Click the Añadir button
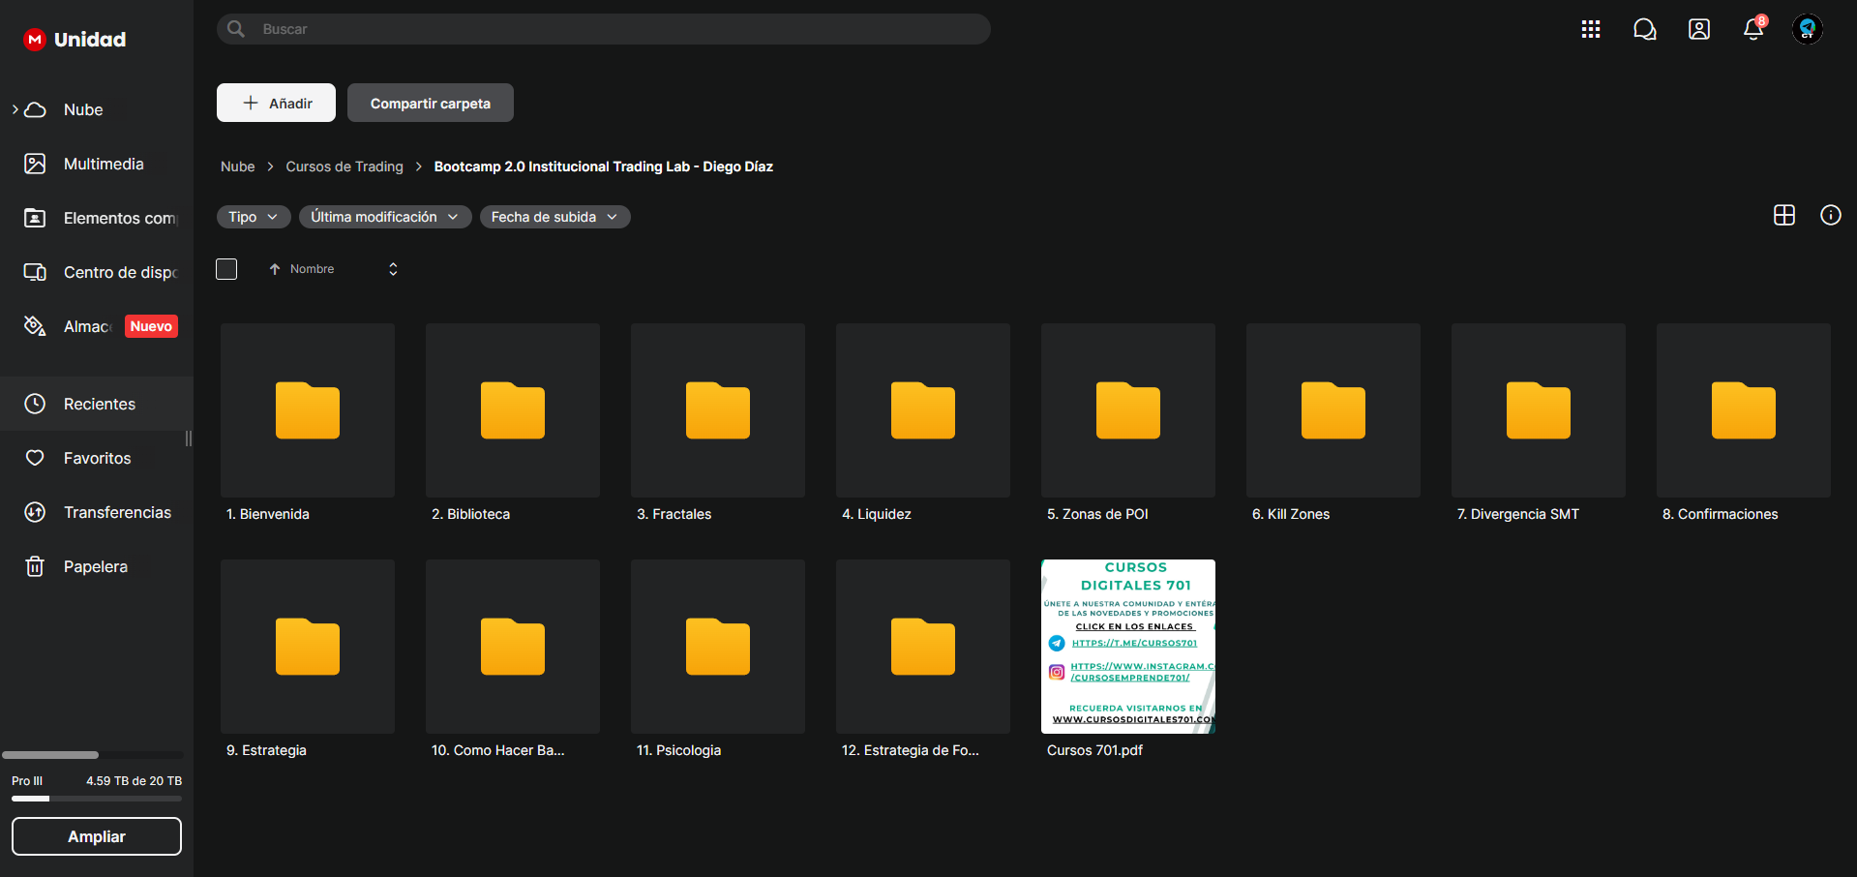Image resolution: width=1857 pixels, height=877 pixels. [276, 103]
